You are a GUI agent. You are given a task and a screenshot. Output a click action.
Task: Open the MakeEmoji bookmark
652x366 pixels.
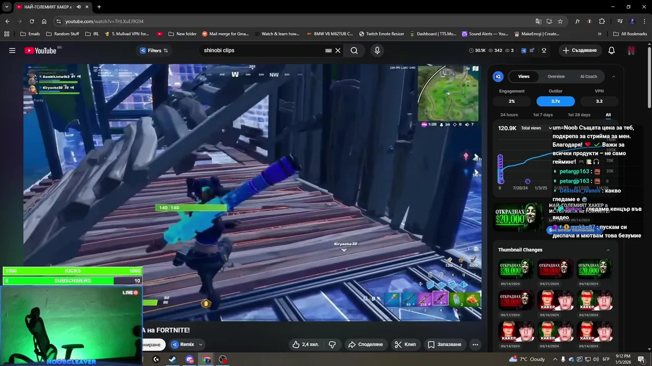tap(536, 34)
